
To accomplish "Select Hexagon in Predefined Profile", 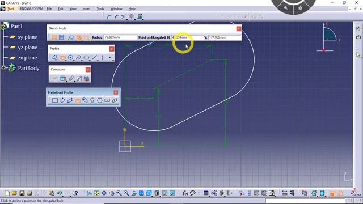I will click(x=100, y=100).
